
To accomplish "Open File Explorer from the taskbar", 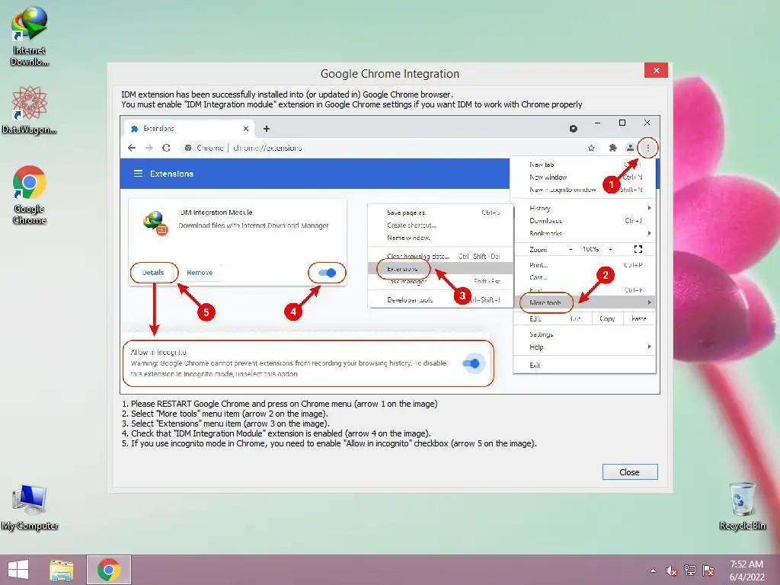I will tap(61, 570).
